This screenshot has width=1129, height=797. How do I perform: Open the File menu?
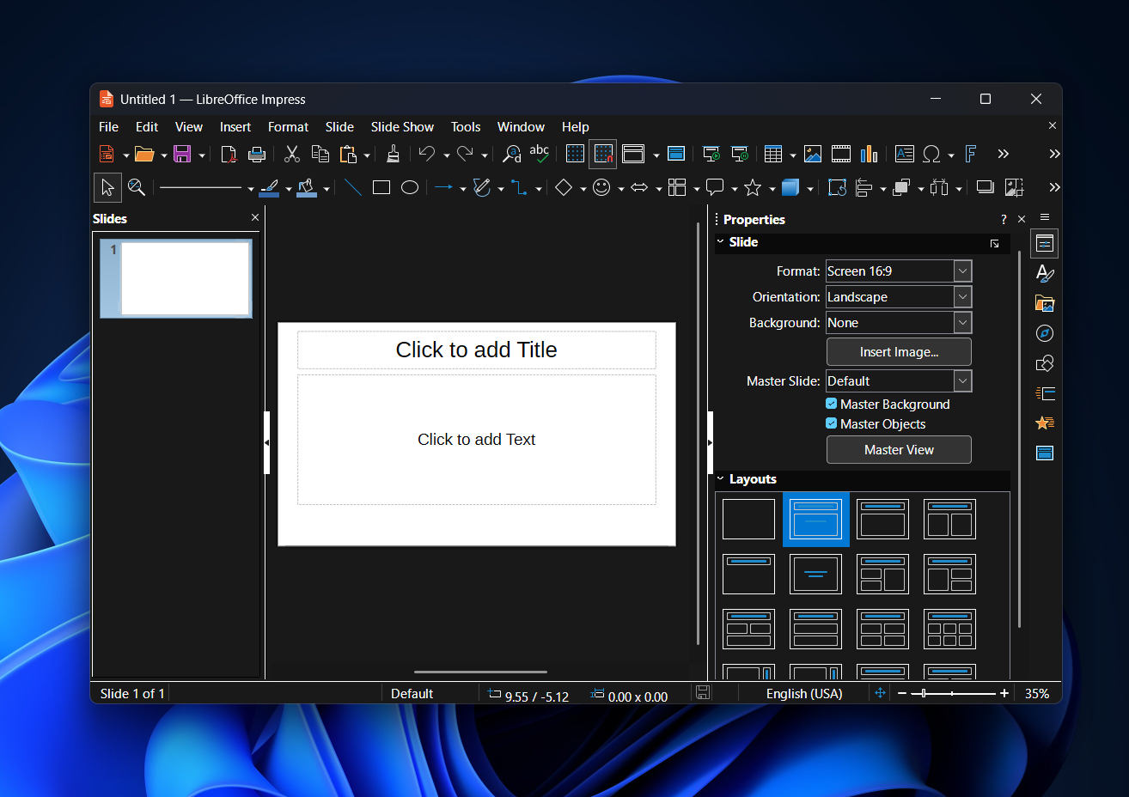coord(109,127)
